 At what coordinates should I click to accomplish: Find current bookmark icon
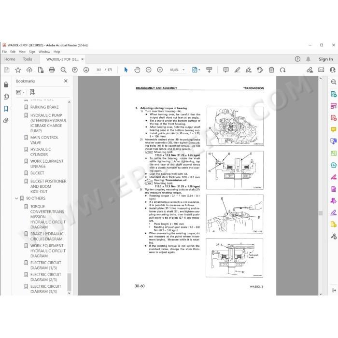click(32, 92)
